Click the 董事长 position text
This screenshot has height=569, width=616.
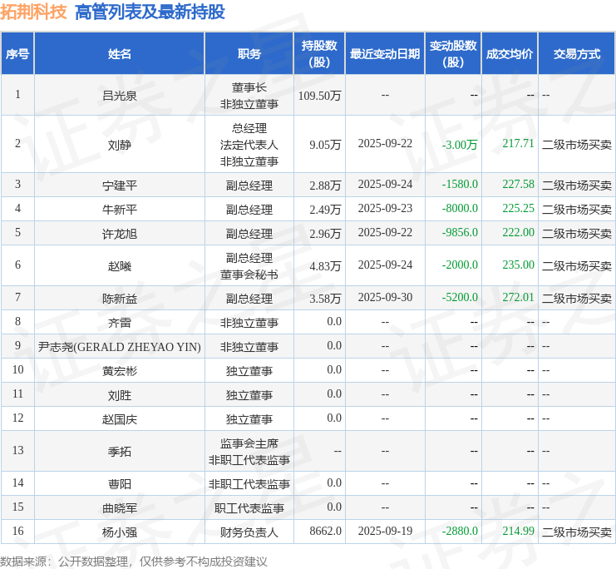[249, 87]
